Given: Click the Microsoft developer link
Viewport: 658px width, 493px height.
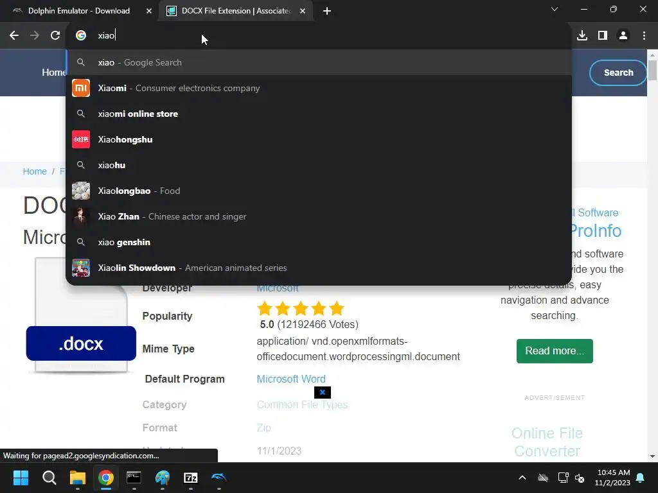Looking at the screenshot, I should 278,288.
